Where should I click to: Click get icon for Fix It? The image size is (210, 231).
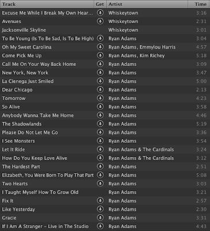[100, 200]
